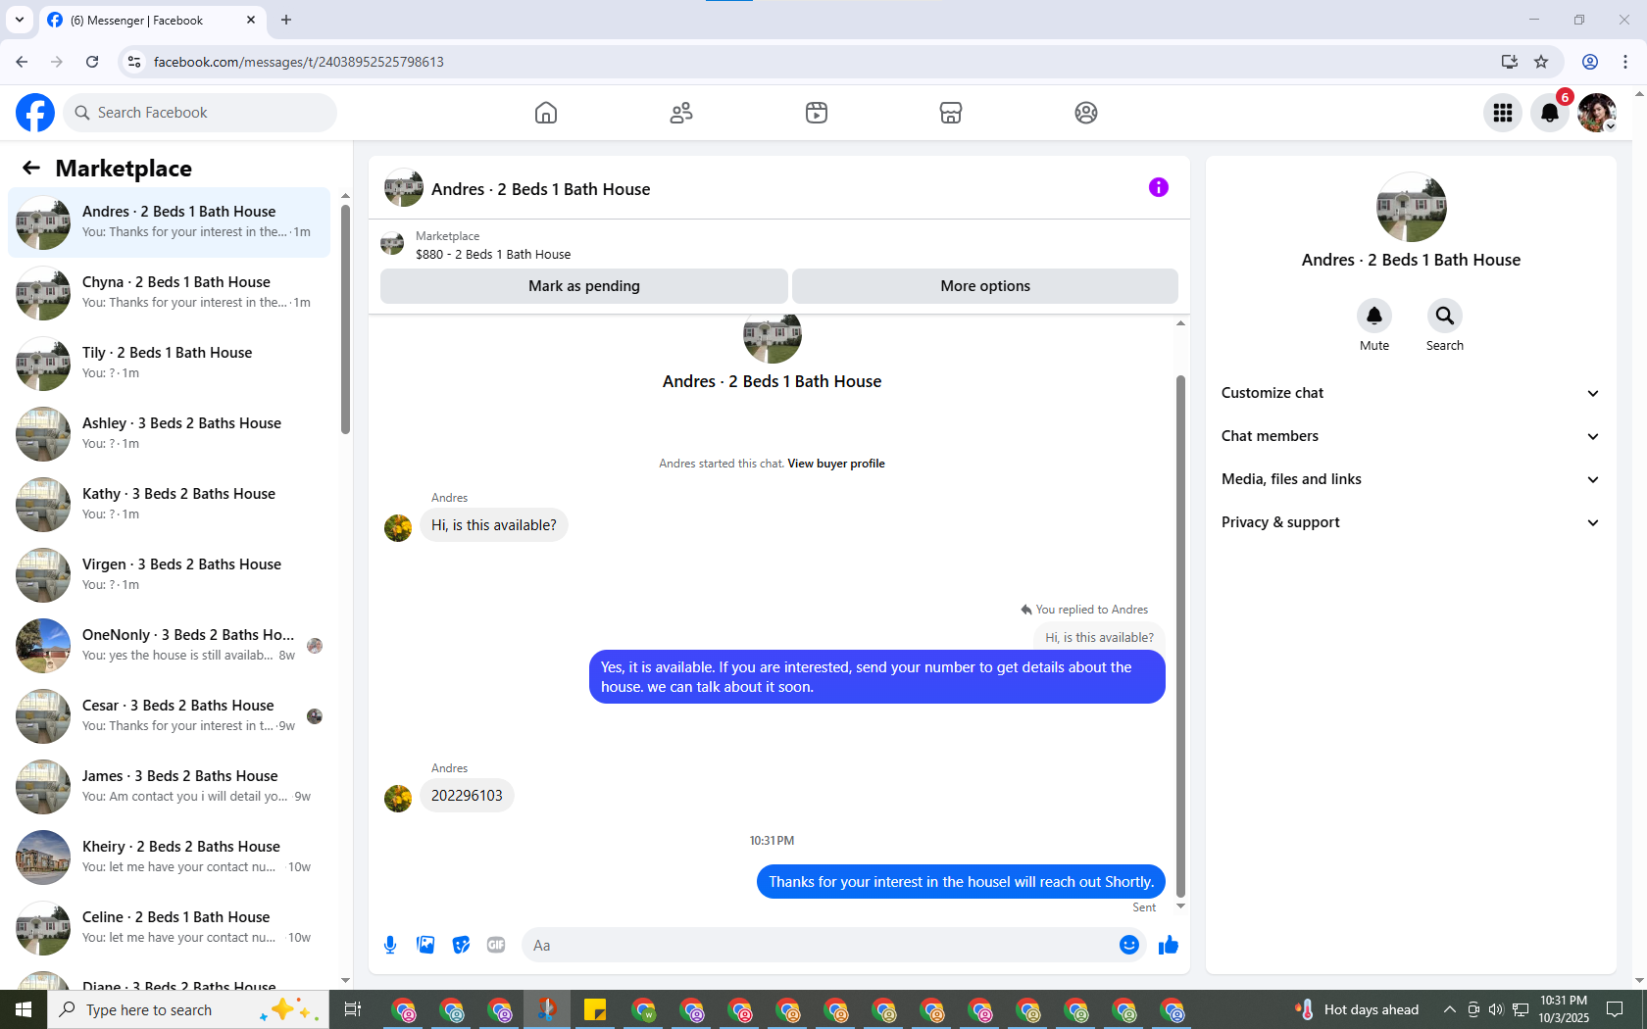Open View buyer profile link
This screenshot has height=1029, width=1647.
[x=836, y=464]
